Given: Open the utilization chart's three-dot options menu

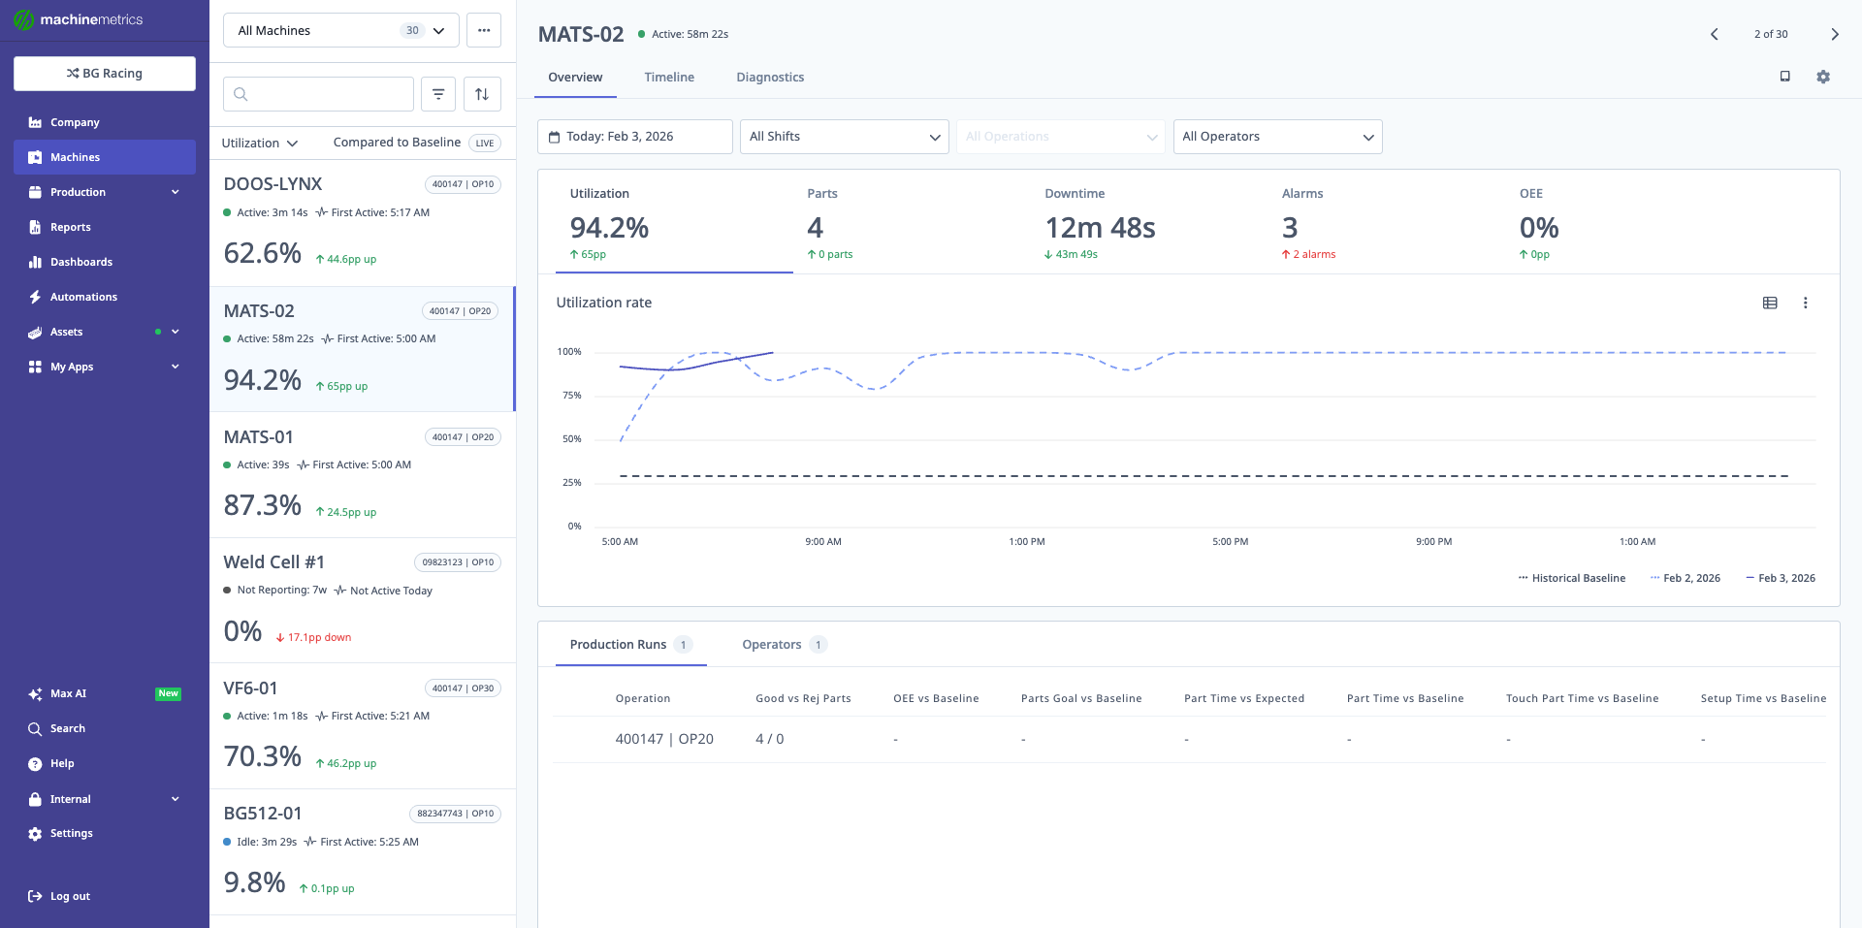Looking at the screenshot, I should click(x=1806, y=303).
